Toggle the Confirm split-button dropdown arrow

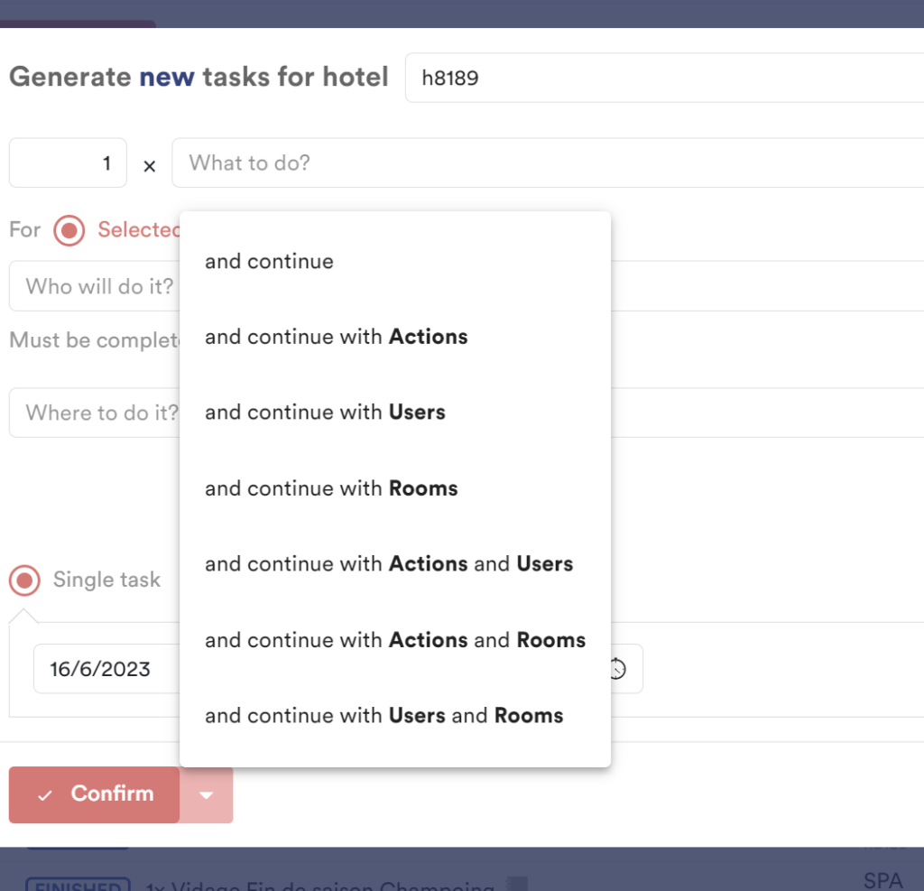(x=207, y=795)
